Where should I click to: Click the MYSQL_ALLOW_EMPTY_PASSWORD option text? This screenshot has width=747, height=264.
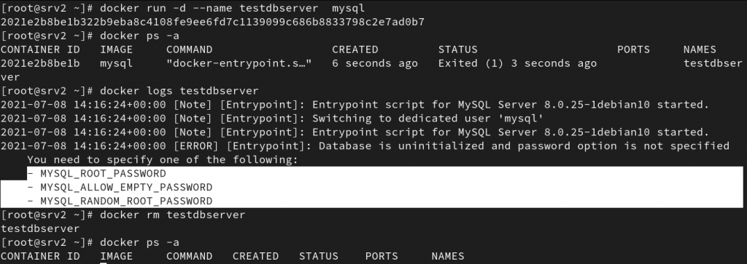click(126, 187)
